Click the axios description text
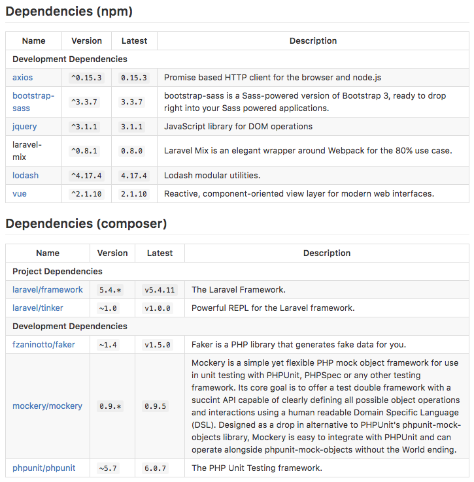The width and height of the screenshot is (474, 482). click(273, 78)
